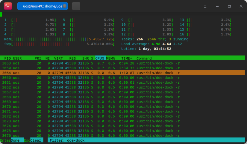Image resolution: width=247 pixels, height=144 pixels.
Task: Click the Swp usage bar meter
Action: pyautogui.click(x=59, y=44)
